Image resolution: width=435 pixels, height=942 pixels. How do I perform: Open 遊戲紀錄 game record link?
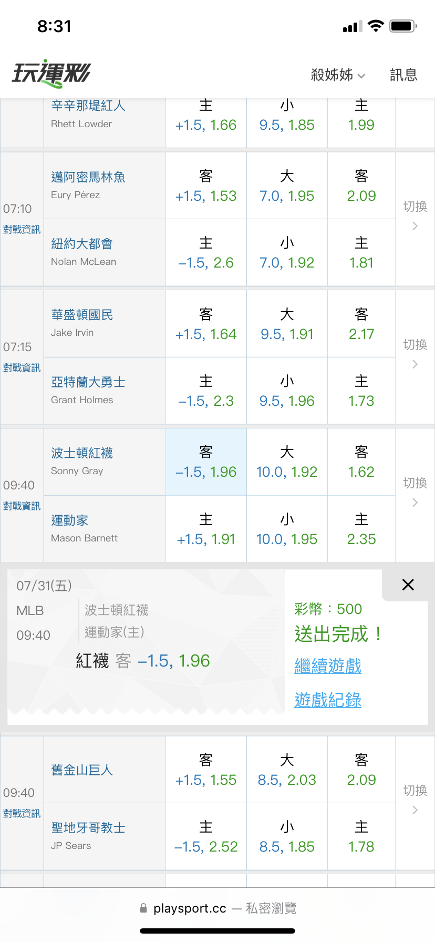[328, 700]
